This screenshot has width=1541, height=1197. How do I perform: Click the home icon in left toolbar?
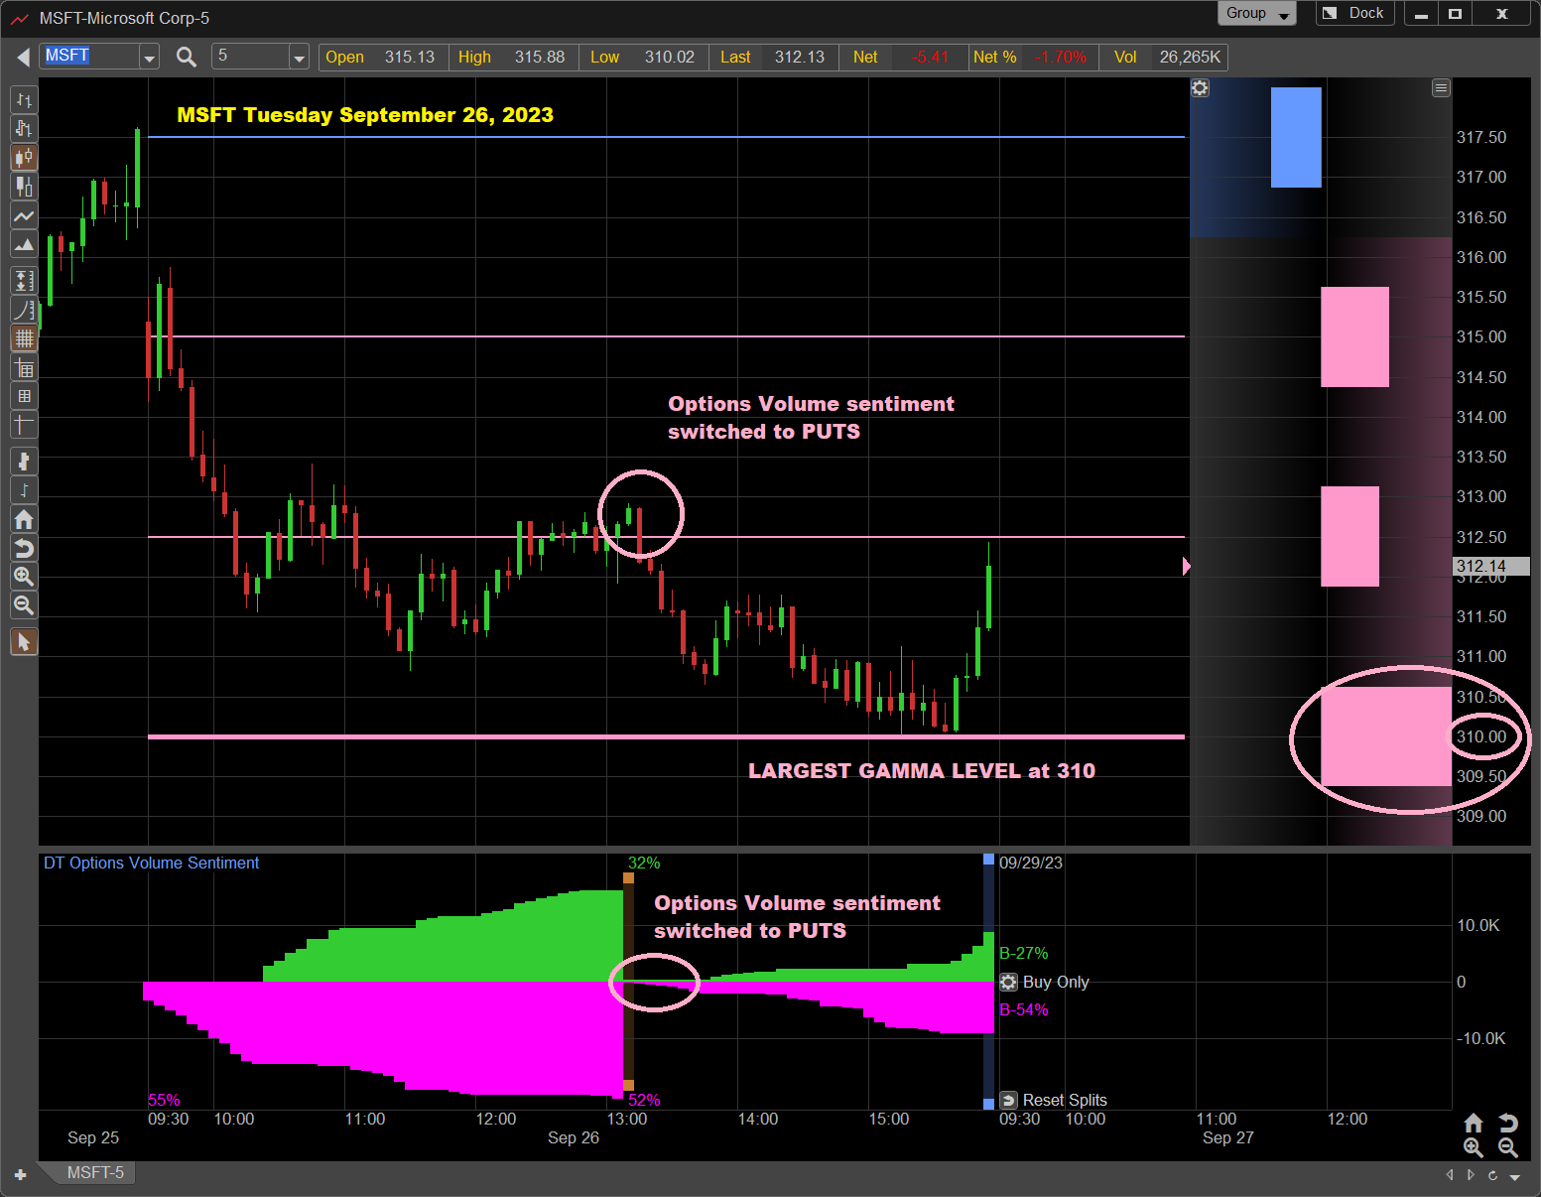click(24, 519)
